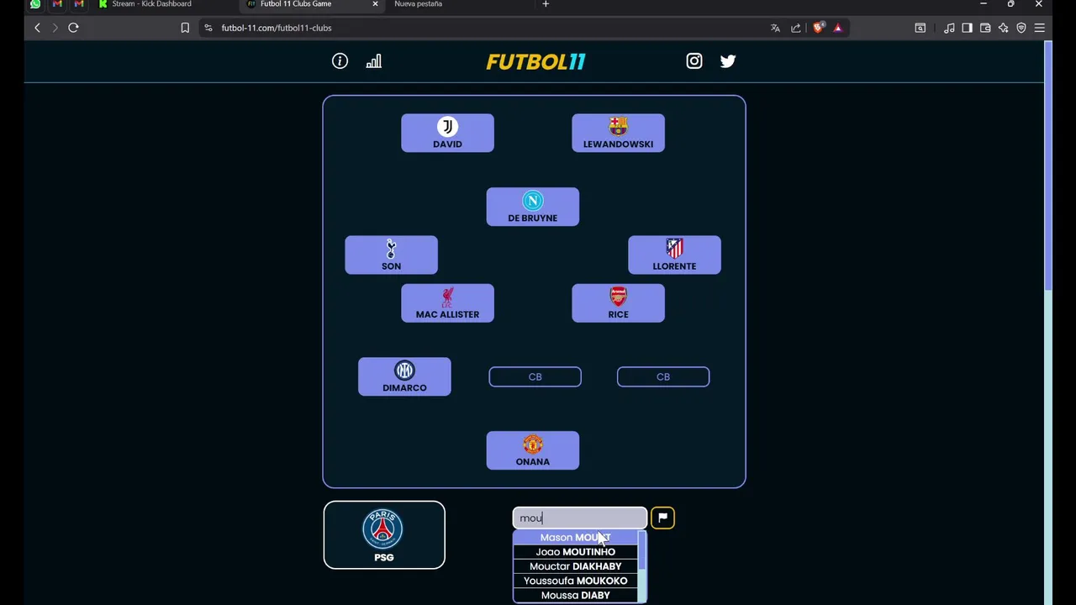Open the browser hamburger menu
The height and width of the screenshot is (605, 1076).
(1040, 28)
